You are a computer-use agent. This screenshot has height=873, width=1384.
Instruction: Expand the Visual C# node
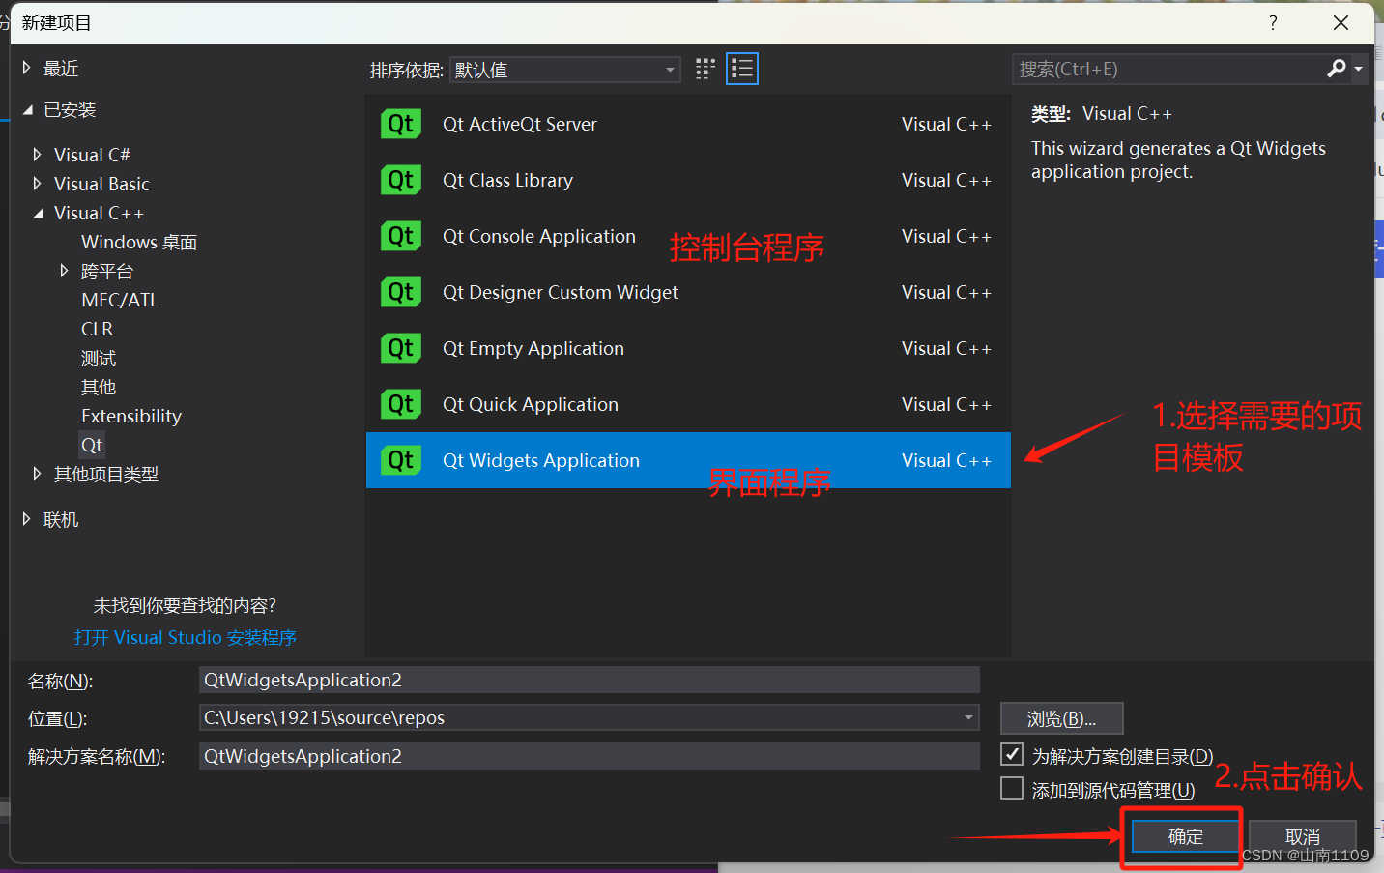point(37,155)
